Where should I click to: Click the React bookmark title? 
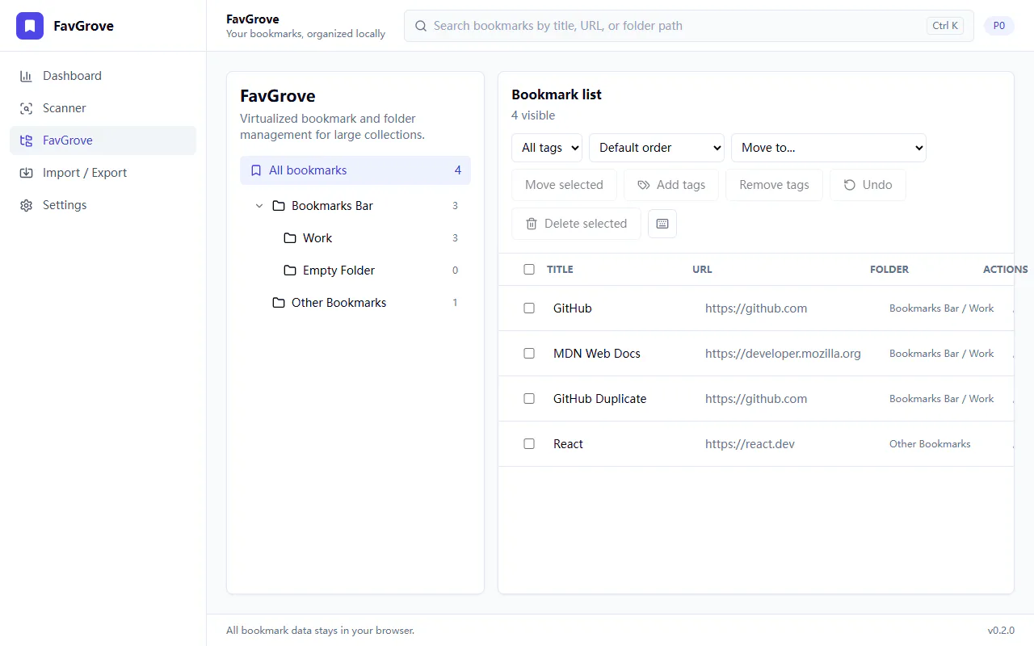pos(568,444)
